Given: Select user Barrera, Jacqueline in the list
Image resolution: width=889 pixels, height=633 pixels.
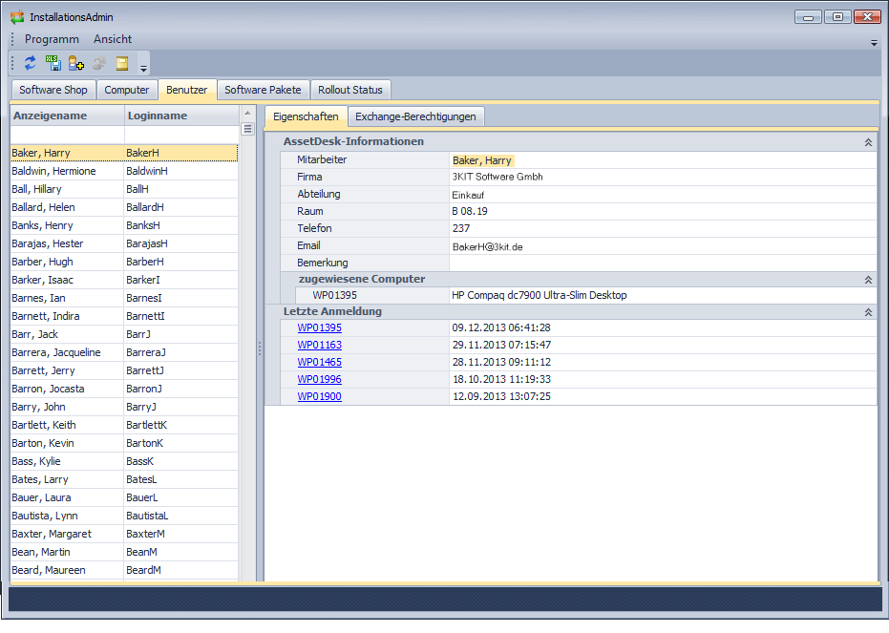Looking at the screenshot, I should point(55,352).
